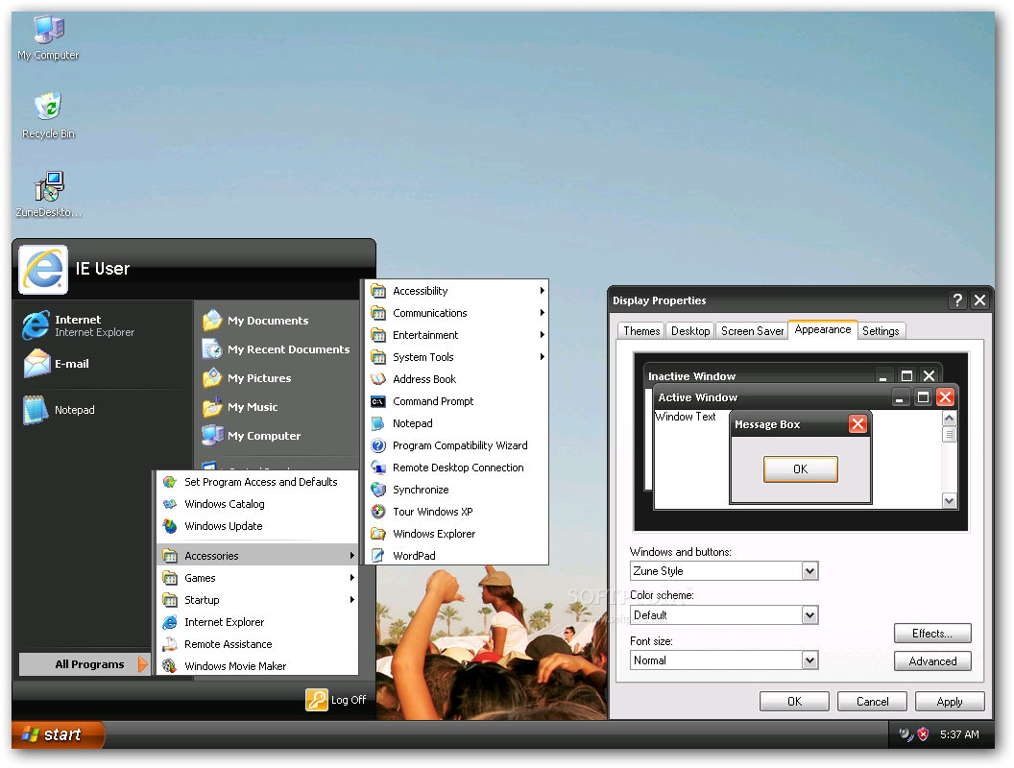The width and height of the screenshot is (1014, 768).
Task: Open Address Book in Accessories
Action: [x=456, y=379]
